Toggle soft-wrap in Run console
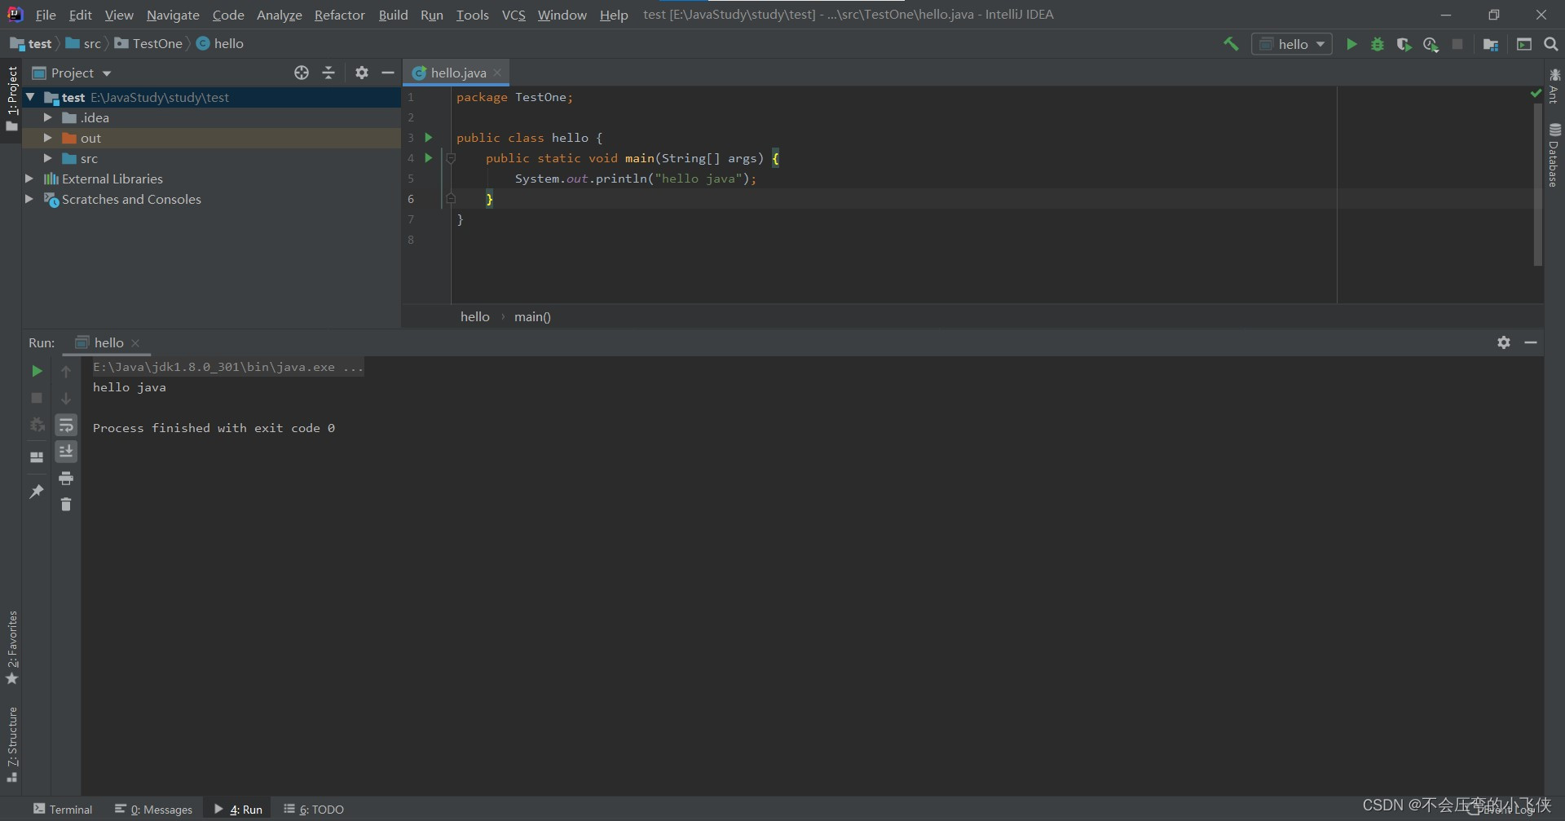1565x821 pixels. click(66, 425)
